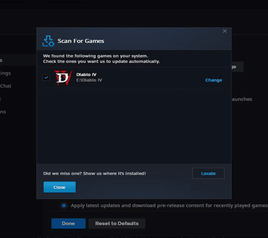Click the blue Close button
The width and height of the screenshot is (268, 238).
coord(59,187)
